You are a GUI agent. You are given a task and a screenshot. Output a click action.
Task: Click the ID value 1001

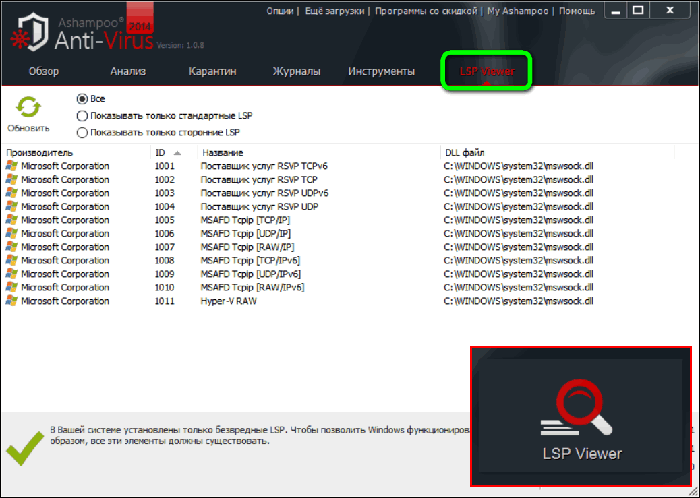point(165,166)
